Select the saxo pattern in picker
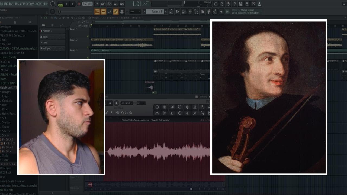The height and width of the screenshot is (195, 347). 53,43
